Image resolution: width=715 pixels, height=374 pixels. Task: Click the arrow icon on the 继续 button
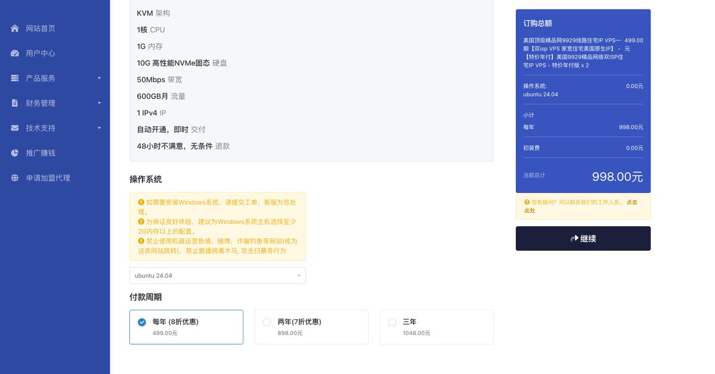(x=574, y=239)
